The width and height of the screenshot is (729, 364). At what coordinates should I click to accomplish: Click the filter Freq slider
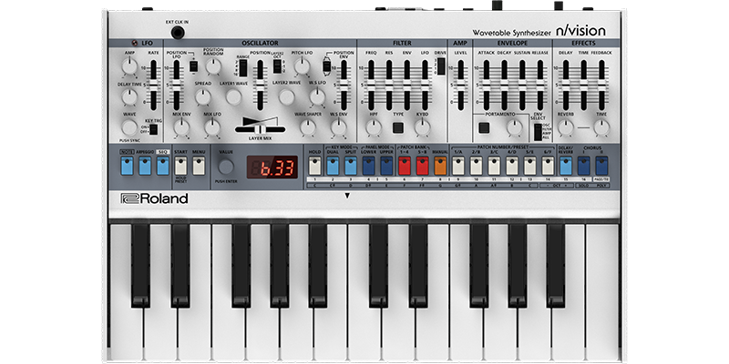click(x=371, y=85)
